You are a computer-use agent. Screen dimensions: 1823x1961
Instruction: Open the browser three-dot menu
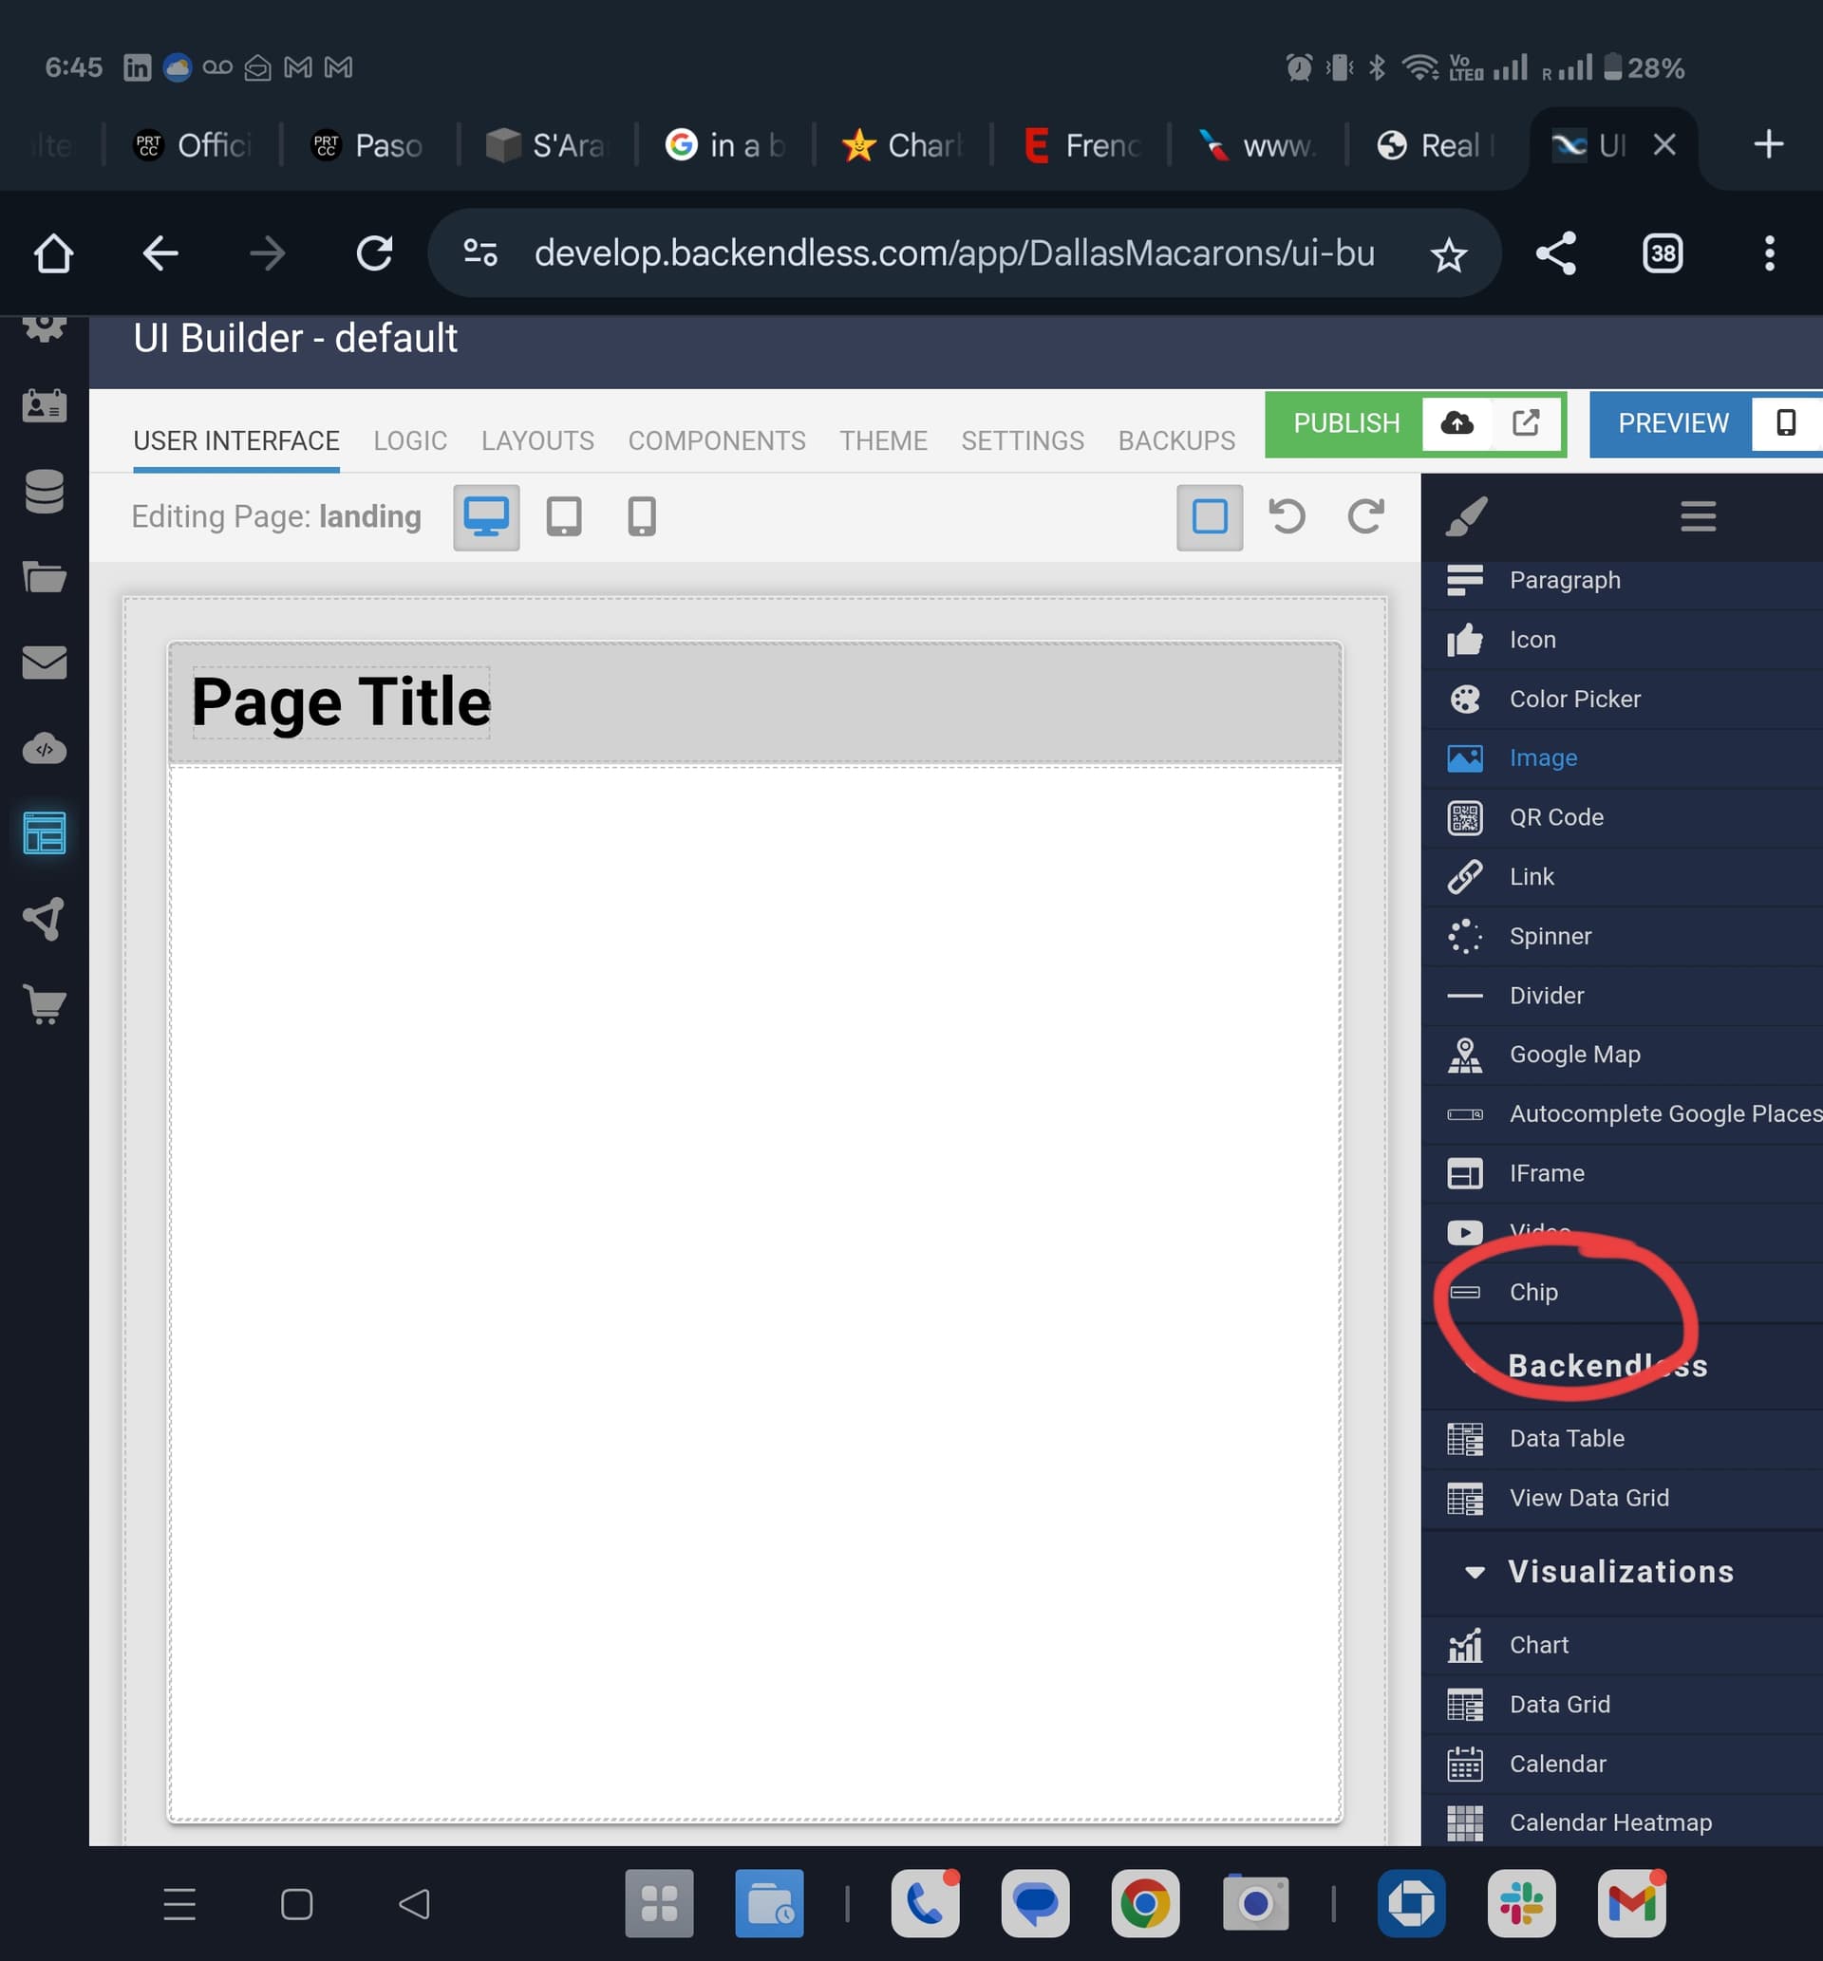(1770, 253)
